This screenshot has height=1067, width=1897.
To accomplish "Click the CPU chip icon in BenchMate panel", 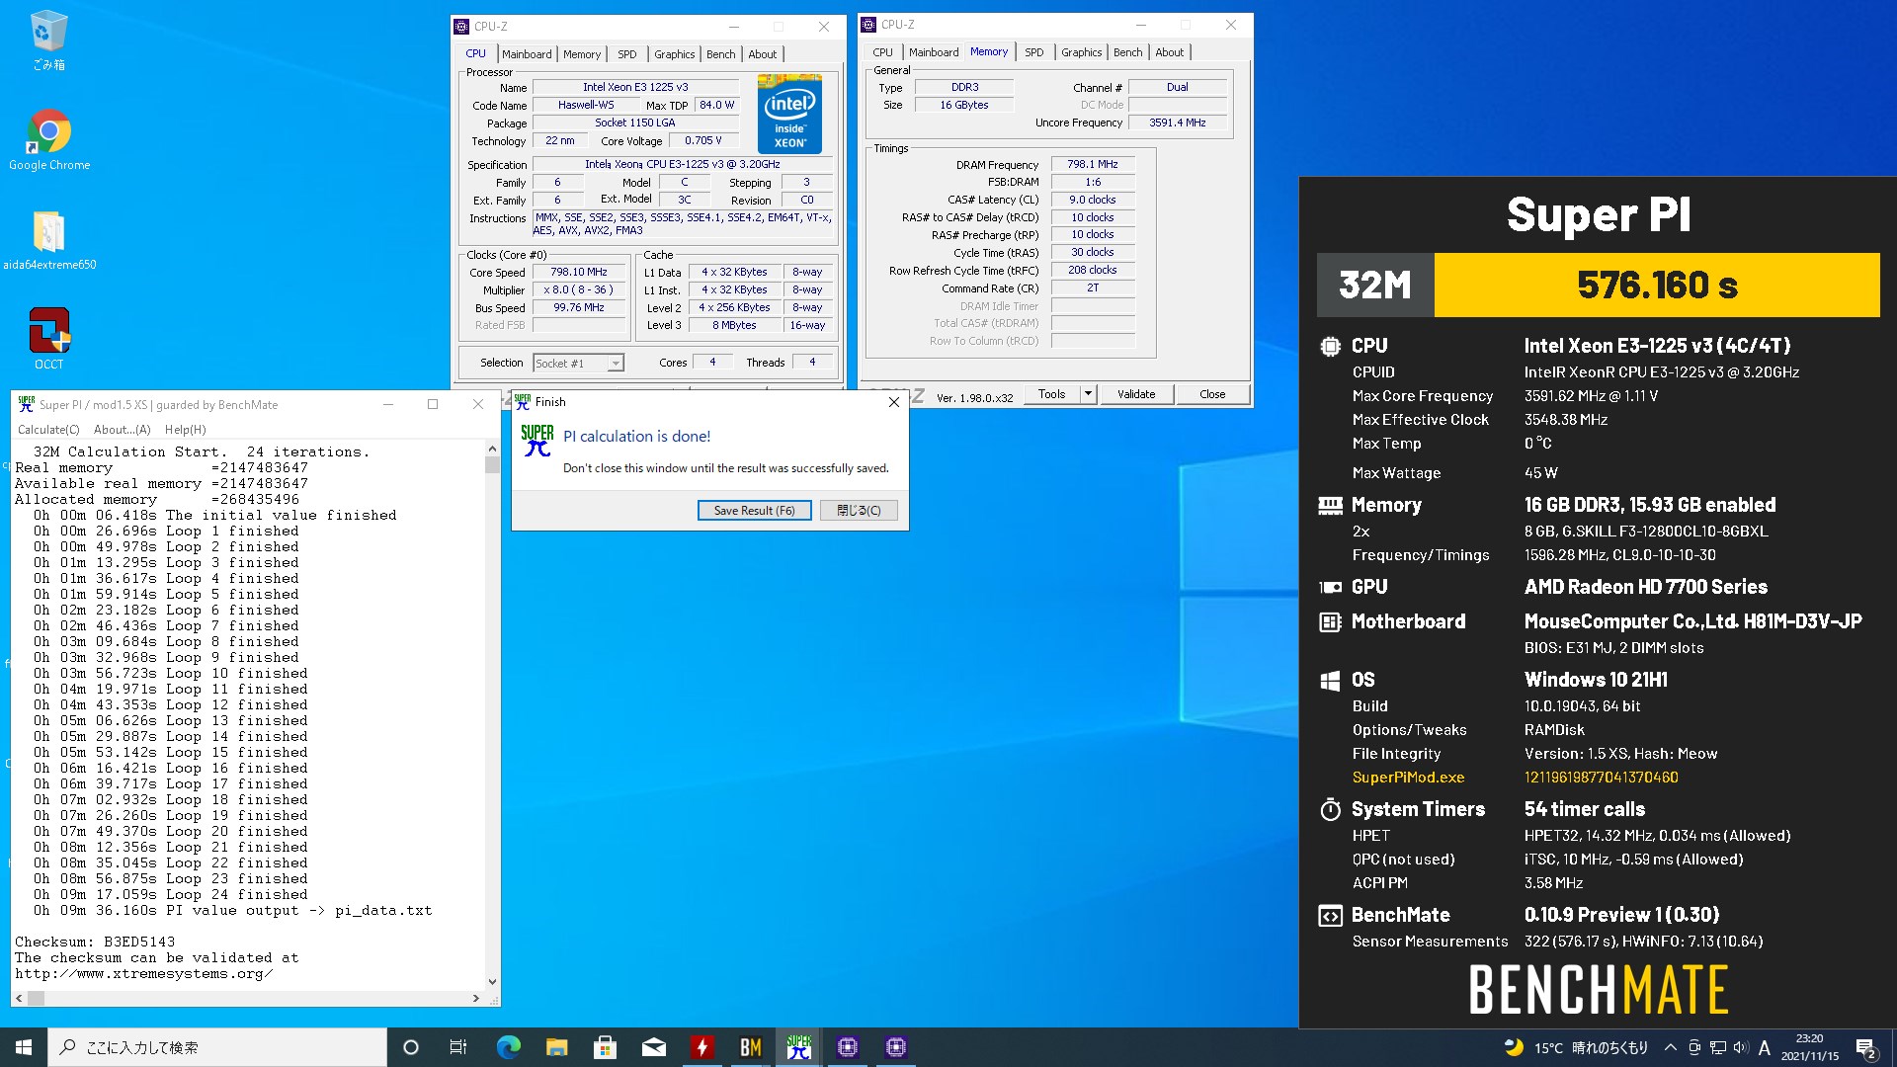I will pyautogui.click(x=1330, y=347).
